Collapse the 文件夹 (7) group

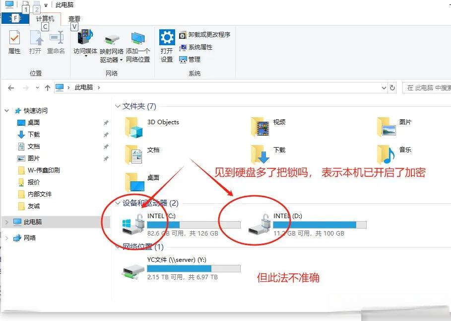pyautogui.click(x=118, y=106)
